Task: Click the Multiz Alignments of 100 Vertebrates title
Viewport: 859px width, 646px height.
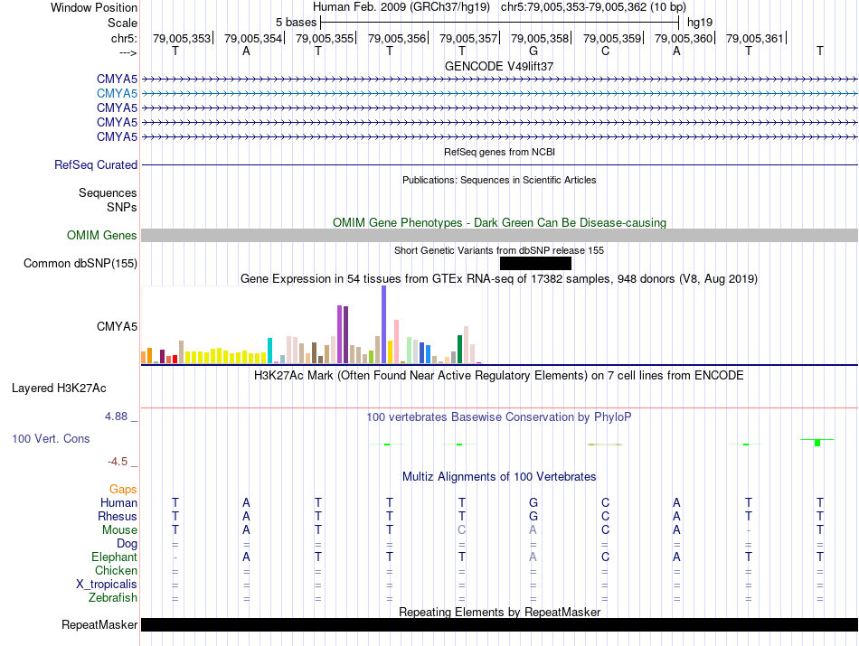Action: [x=499, y=476]
